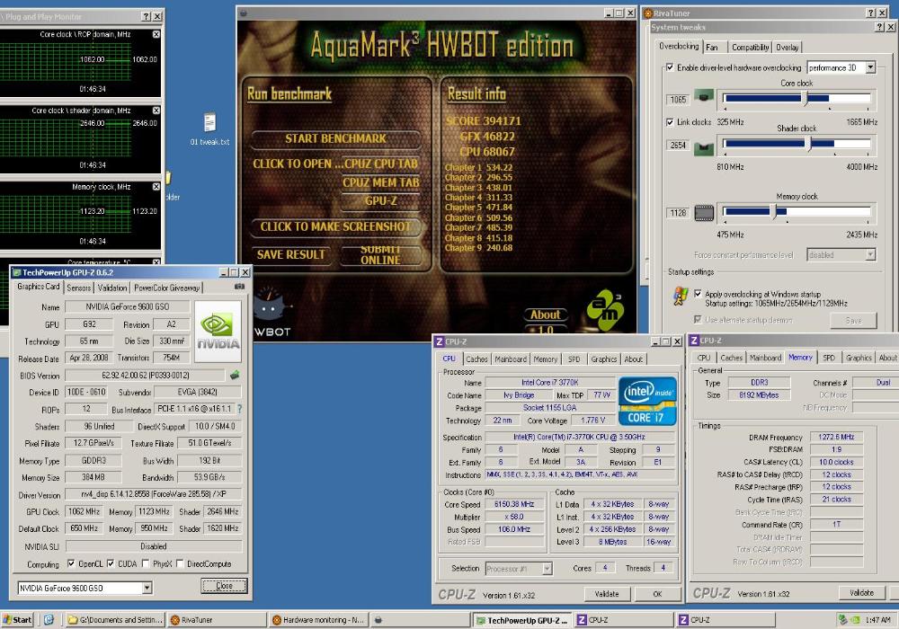Click SAVE RESULT in AquaMark3
Image resolution: width=899 pixels, height=629 pixels.
click(x=290, y=254)
